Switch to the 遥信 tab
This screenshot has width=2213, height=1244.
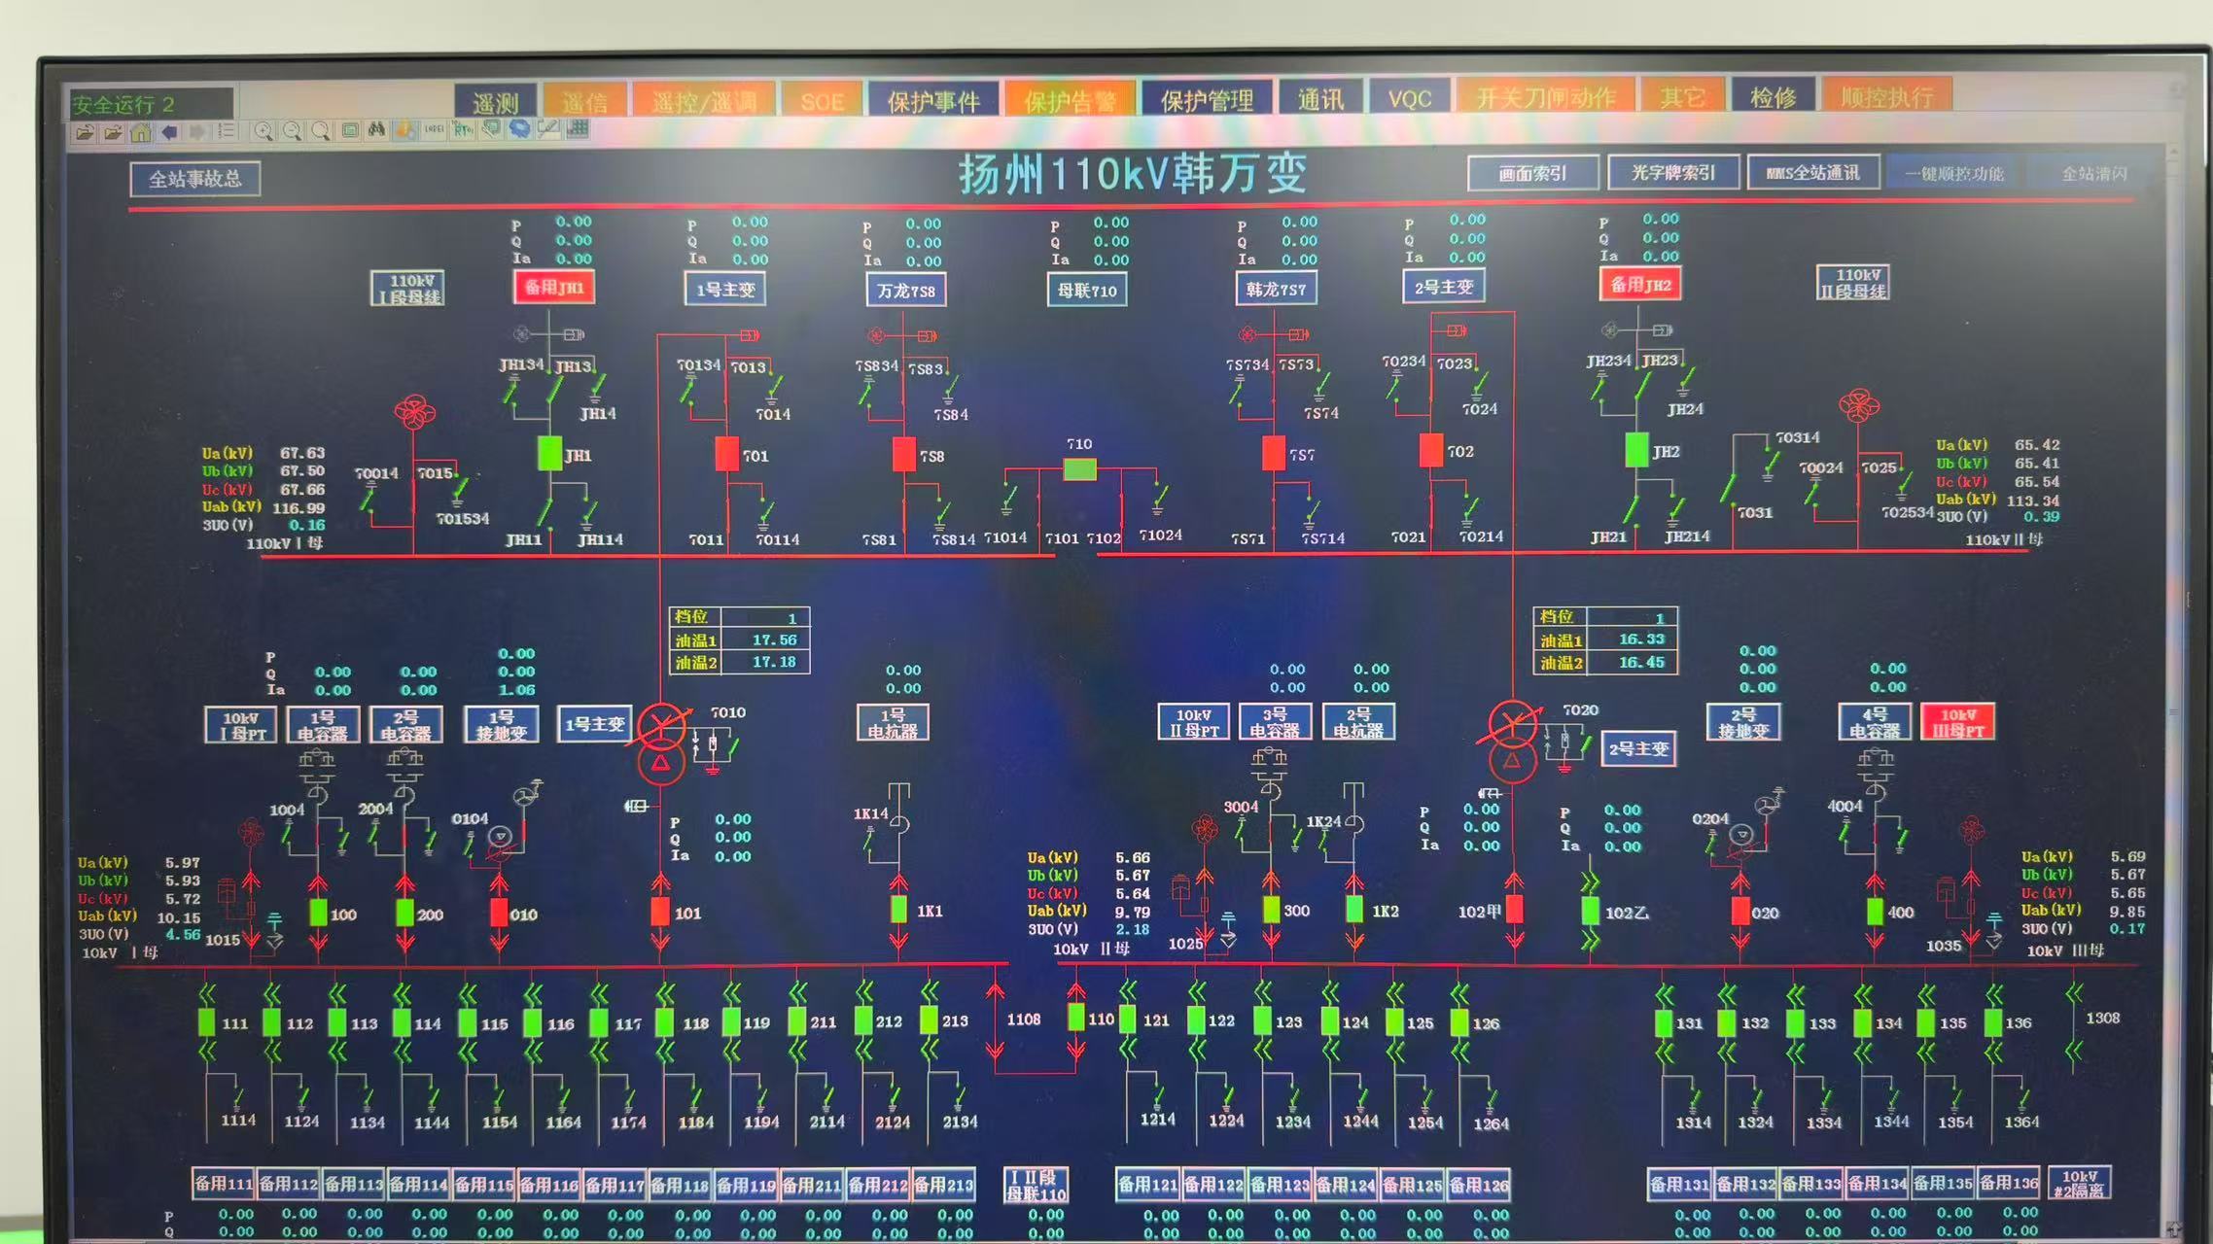point(583,101)
